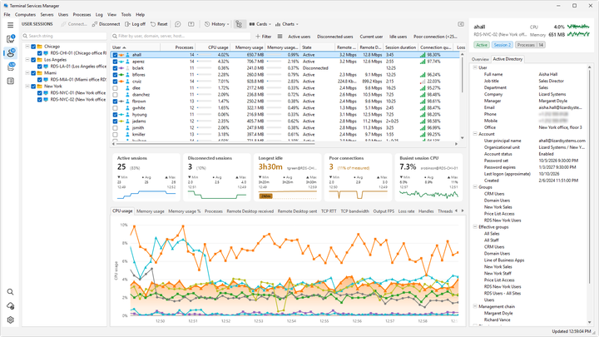The image size is (599, 337).
Task: Click the Disconnect toolbar button
Action: pos(106,24)
